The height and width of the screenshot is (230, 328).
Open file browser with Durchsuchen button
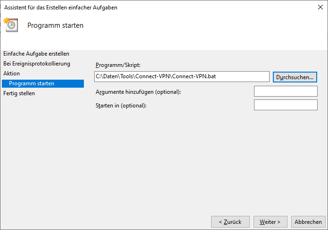295,77
